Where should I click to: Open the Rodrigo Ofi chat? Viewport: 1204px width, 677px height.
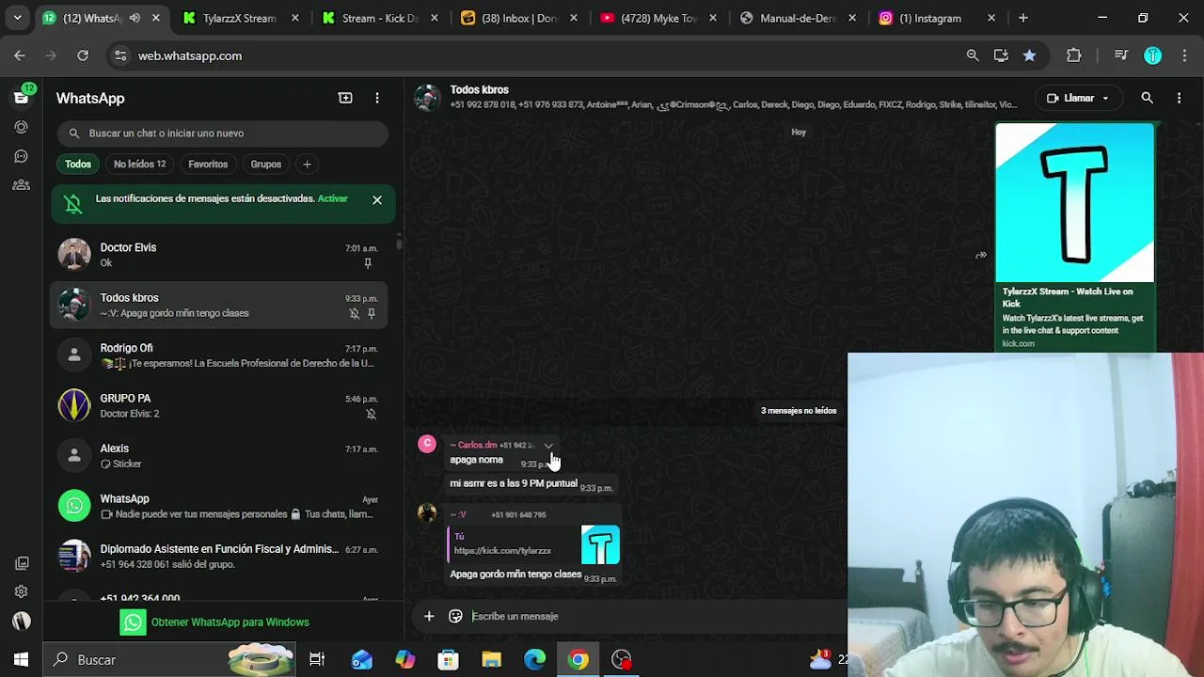pyautogui.click(x=218, y=355)
